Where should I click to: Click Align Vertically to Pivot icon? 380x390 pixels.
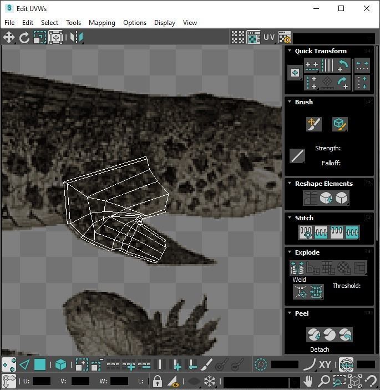click(x=312, y=83)
